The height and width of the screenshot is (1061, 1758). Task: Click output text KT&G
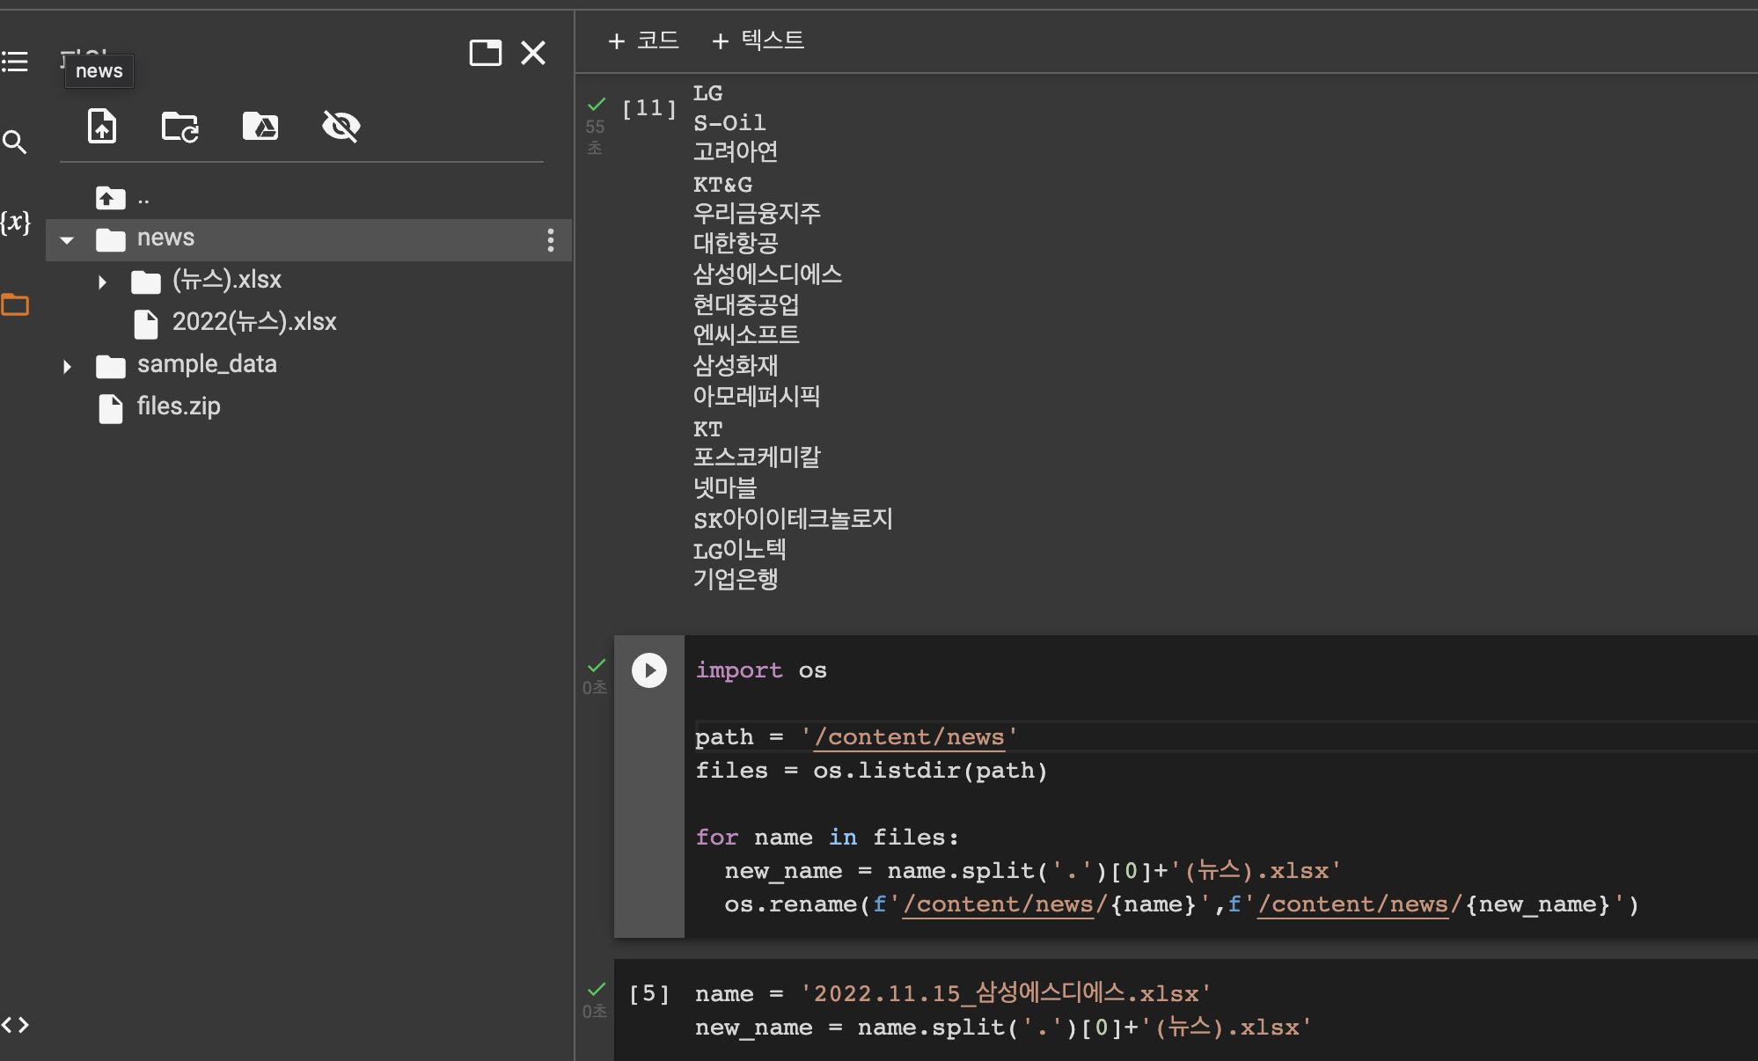tap(722, 185)
